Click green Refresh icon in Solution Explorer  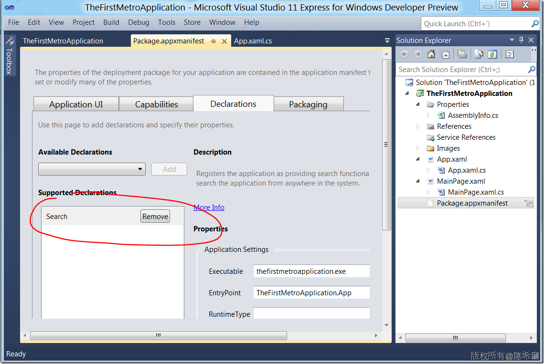[x=492, y=54]
